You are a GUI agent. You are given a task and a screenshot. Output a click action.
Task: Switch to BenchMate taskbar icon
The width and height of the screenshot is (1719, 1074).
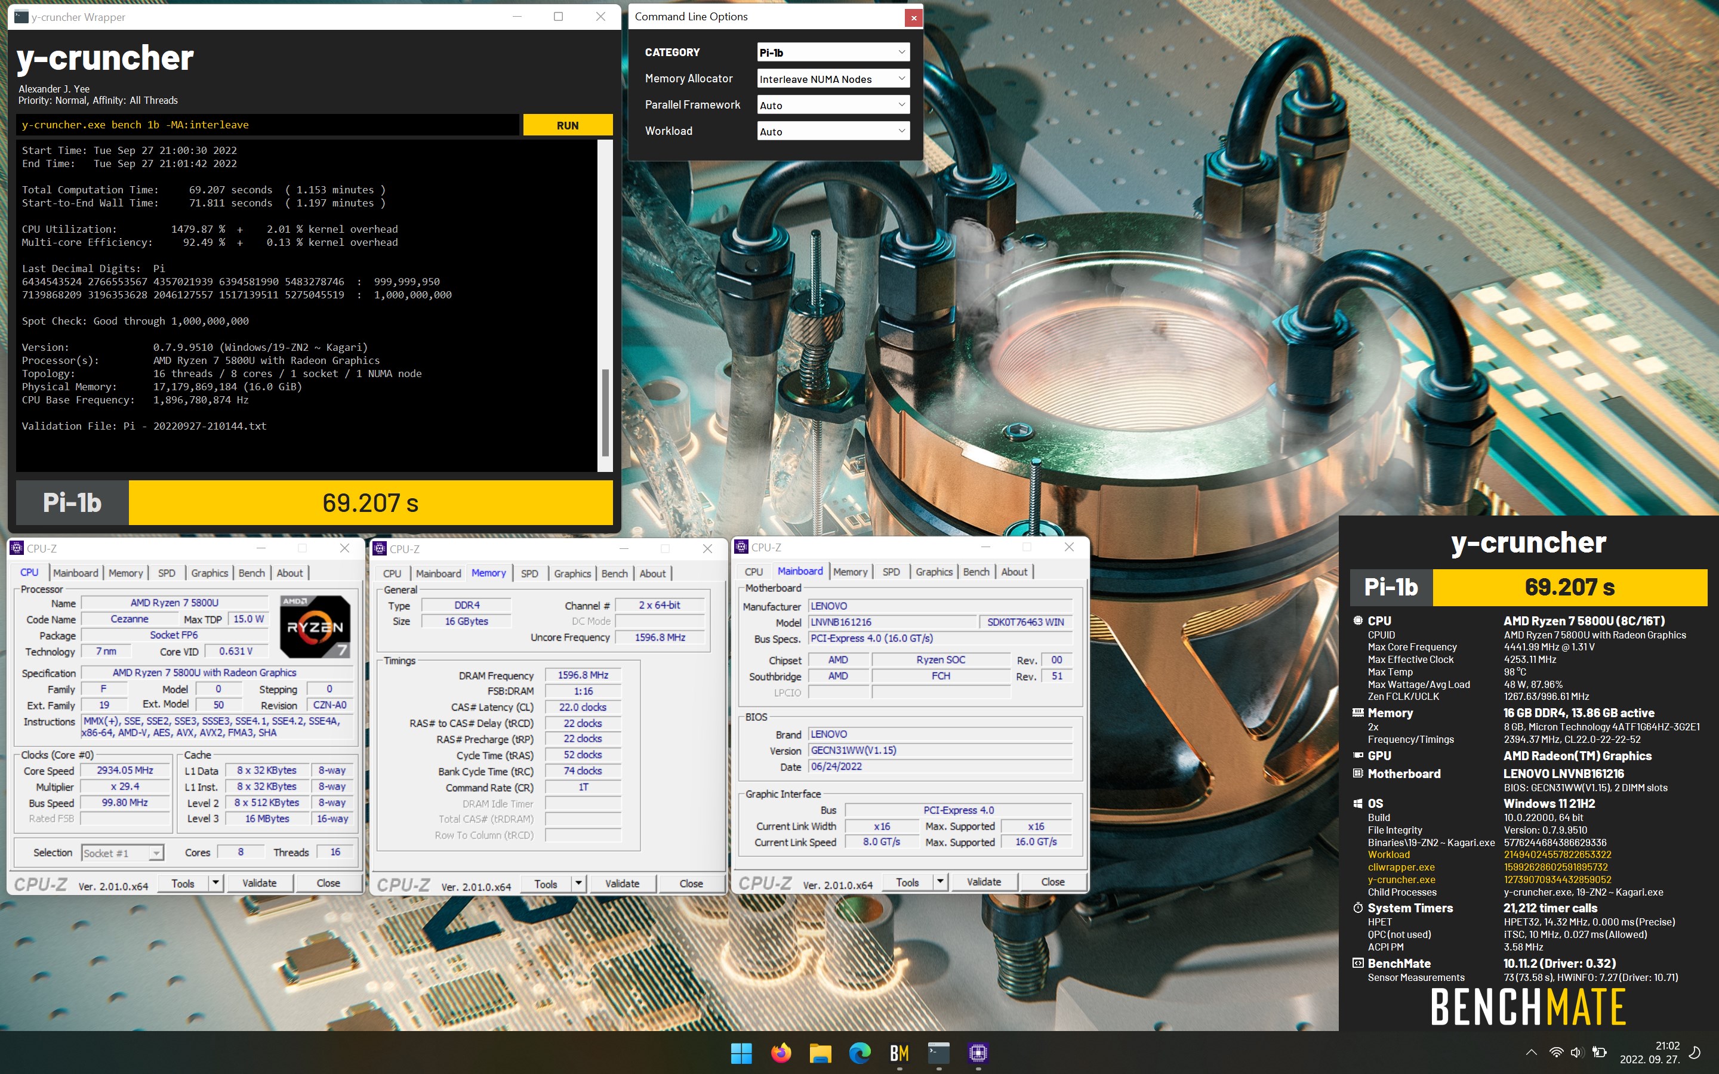[x=899, y=1053]
